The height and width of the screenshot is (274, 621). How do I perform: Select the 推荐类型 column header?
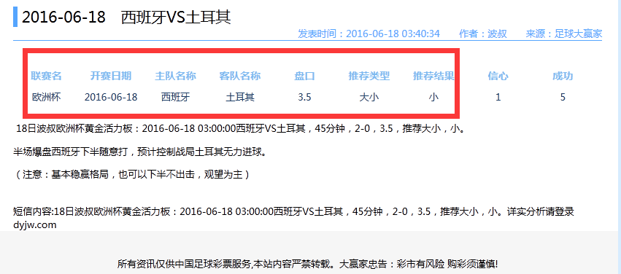369,76
